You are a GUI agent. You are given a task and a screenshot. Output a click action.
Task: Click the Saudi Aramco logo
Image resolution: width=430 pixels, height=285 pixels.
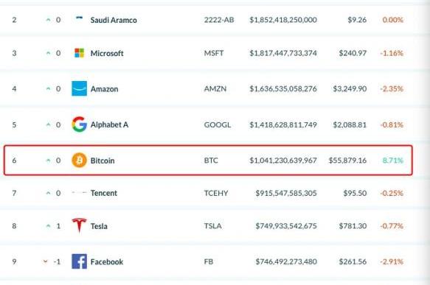[79, 18]
